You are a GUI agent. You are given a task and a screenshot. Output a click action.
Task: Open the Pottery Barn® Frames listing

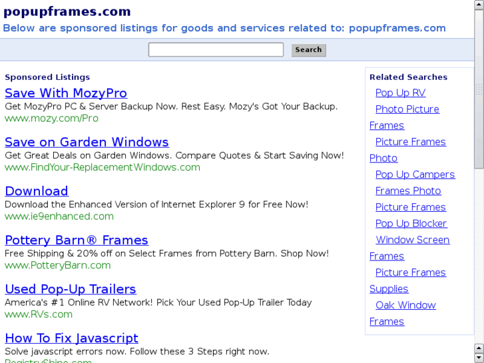click(77, 240)
